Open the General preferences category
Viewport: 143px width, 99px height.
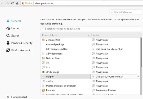[x=14, y=21]
